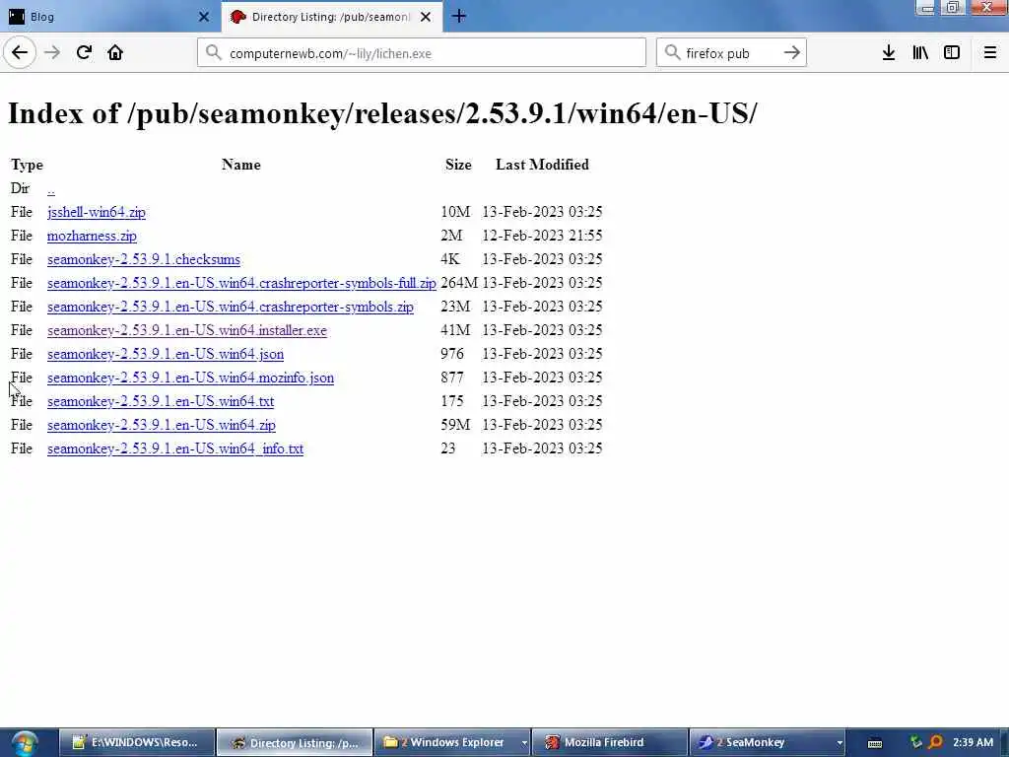This screenshot has width=1009, height=757.
Task: Click the 'Type' column header
Action: click(x=27, y=165)
